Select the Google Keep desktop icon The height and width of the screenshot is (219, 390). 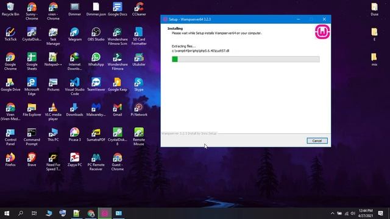[118, 85]
